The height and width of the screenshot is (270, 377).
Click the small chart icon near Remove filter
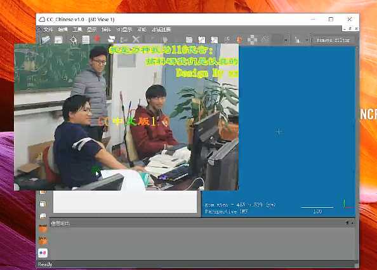click(x=298, y=39)
